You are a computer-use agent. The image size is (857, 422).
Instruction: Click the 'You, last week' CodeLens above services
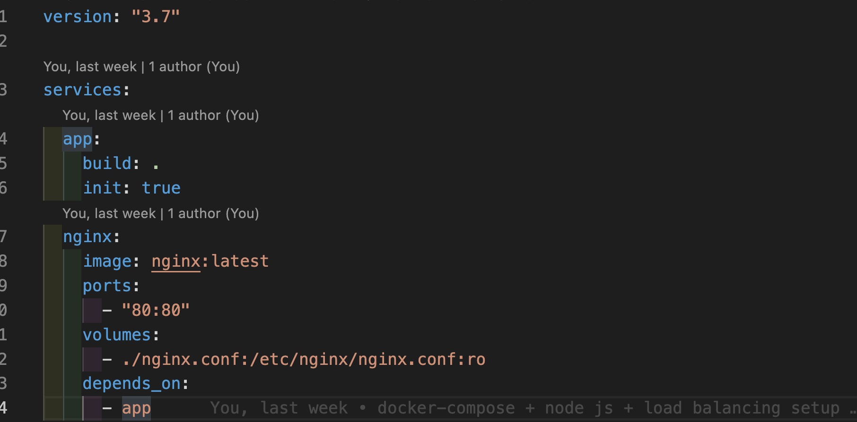[x=90, y=67]
